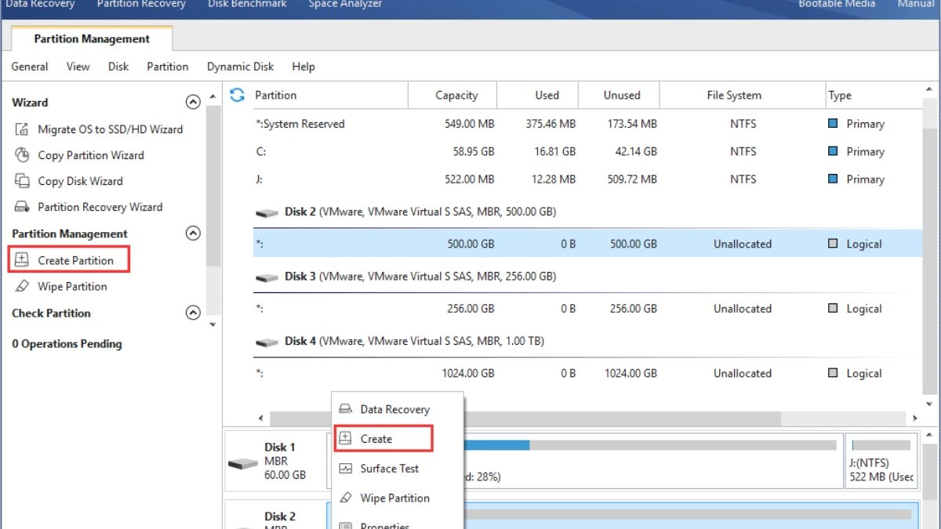Click the horizontal scrollbar under the partition list

(x=525, y=418)
